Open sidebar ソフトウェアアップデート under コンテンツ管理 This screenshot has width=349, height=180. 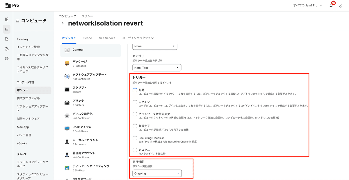click(x=33, y=109)
